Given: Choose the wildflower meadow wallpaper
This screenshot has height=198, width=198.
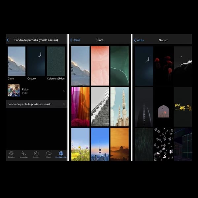Looking at the screenshot, I should [x=81, y=144].
